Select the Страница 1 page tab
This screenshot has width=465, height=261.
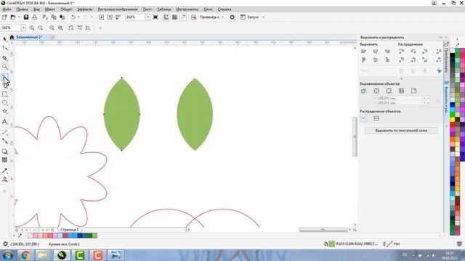(x=70, y=230)
